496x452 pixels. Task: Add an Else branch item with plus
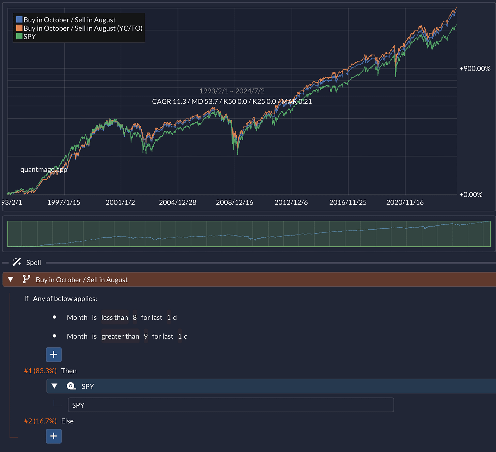[54, 436]
